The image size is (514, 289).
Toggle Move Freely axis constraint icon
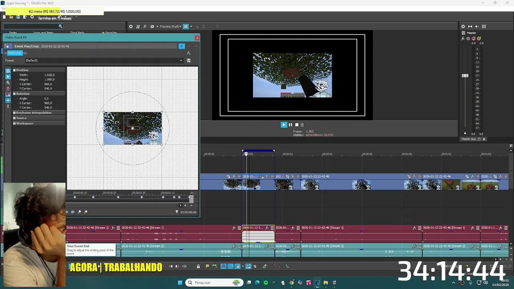pos(8,106)
